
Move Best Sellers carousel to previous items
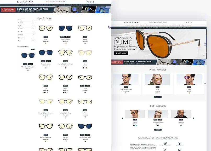click(122, 118)
